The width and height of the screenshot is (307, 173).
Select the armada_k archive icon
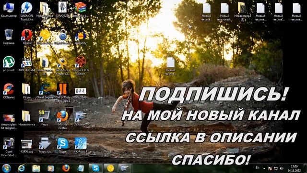click(80, 10)
